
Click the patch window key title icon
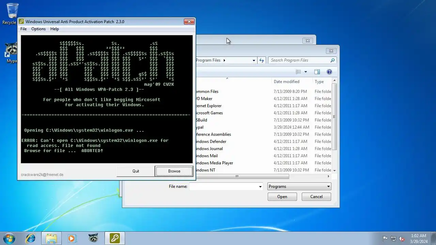click(21, 21)
